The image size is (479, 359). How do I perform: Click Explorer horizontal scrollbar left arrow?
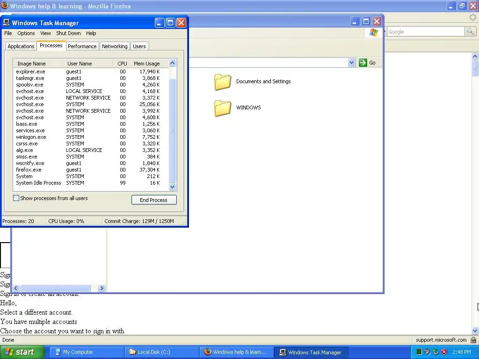(16, 288)
